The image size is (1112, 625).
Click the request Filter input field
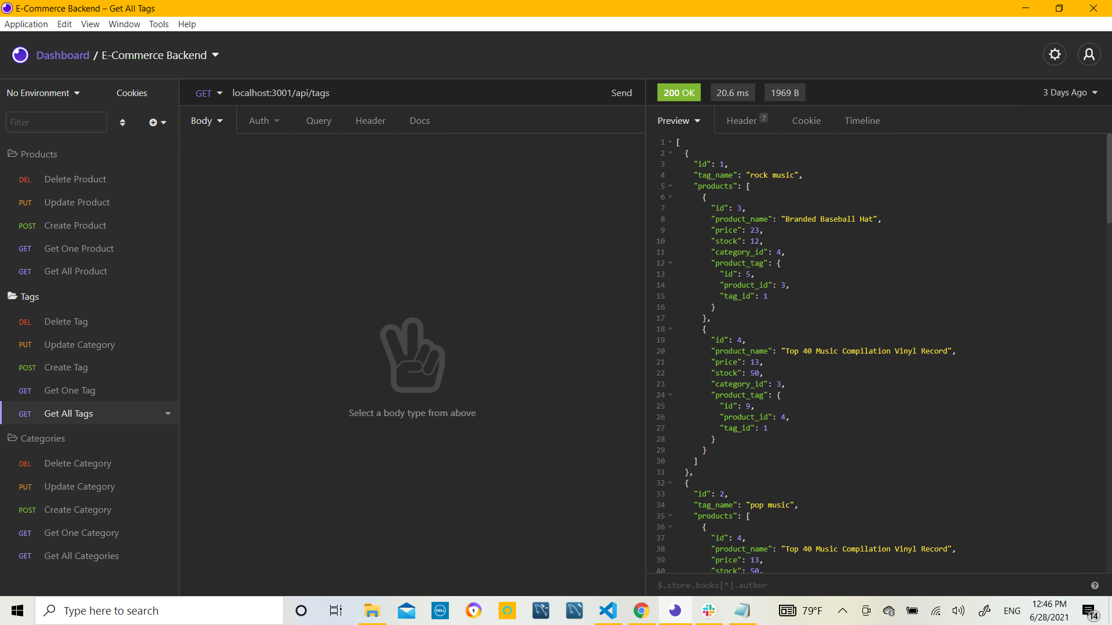[x=56, y=122]
